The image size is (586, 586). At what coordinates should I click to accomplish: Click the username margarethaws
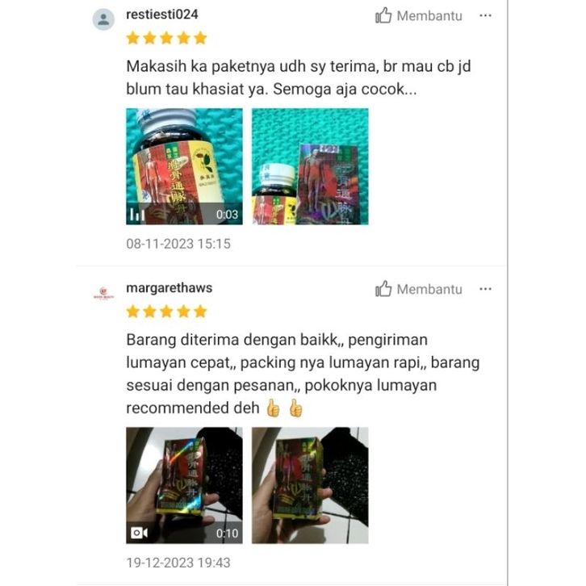[x=169, y=288]
